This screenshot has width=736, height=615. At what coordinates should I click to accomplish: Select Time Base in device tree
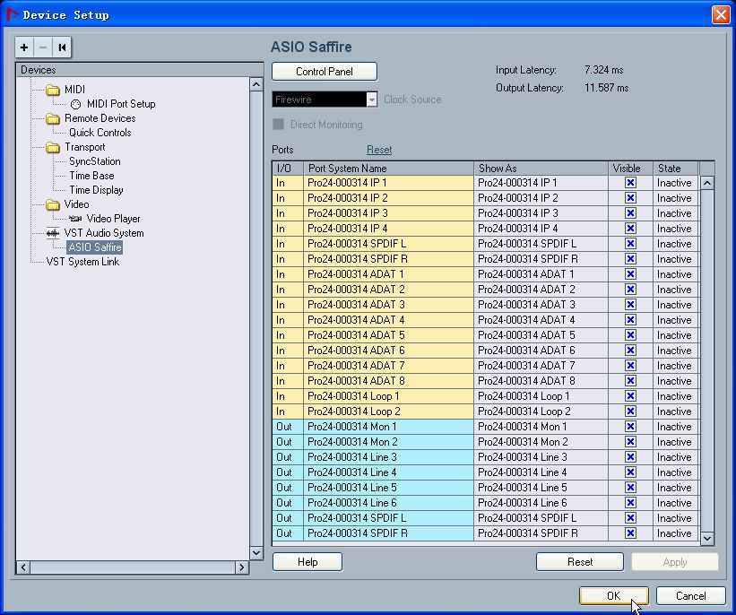[x=91, y=176]
